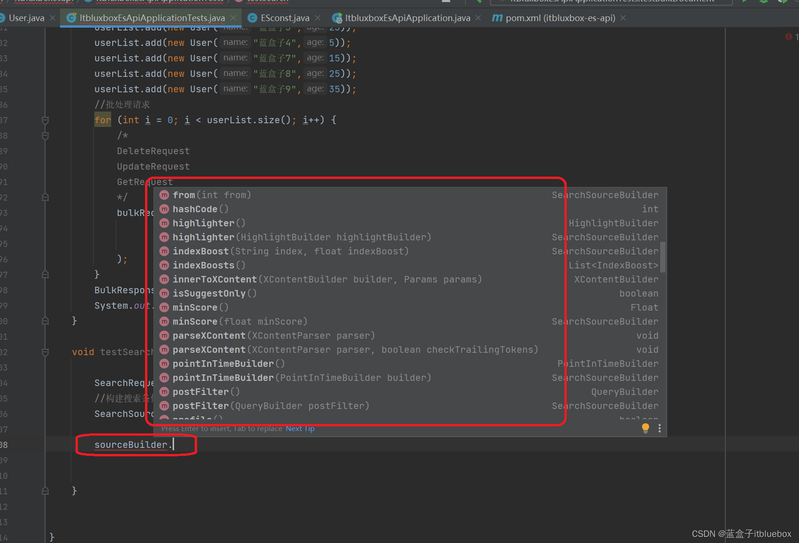Viewport: 799px width, 543px height.
Task: Click the fold end marker at method closing brace
Action: 46,321
